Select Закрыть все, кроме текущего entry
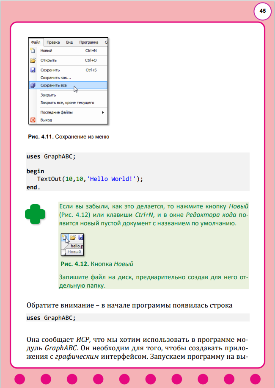The image size is (275, 388). coord(67,103)
